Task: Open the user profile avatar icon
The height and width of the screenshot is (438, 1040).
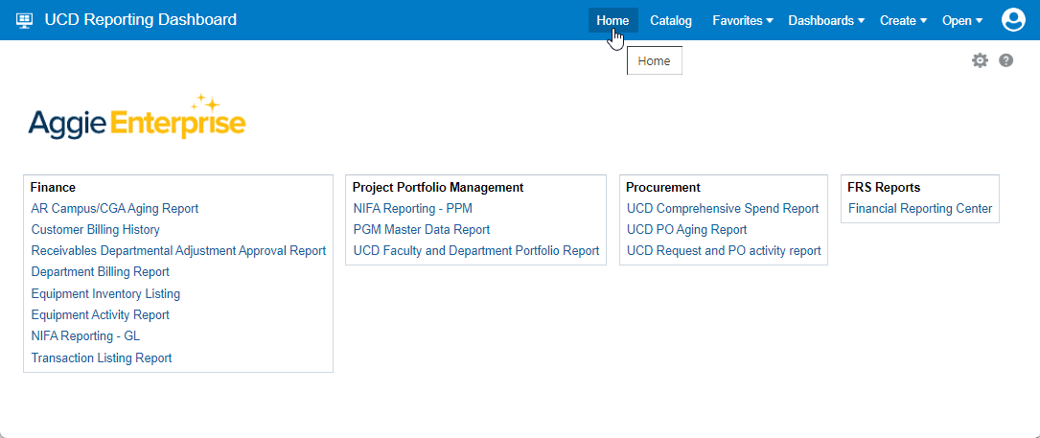Action: 1013,20
